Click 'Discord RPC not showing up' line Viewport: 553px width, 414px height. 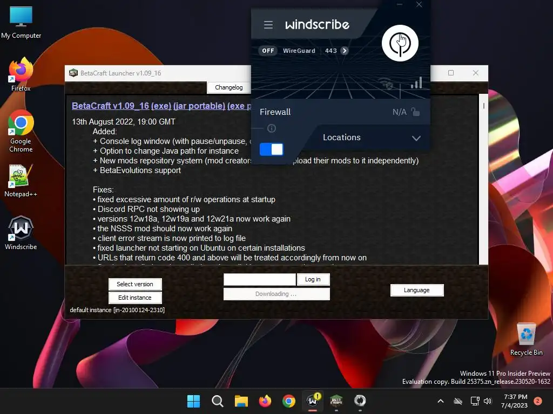click(146, 209)
